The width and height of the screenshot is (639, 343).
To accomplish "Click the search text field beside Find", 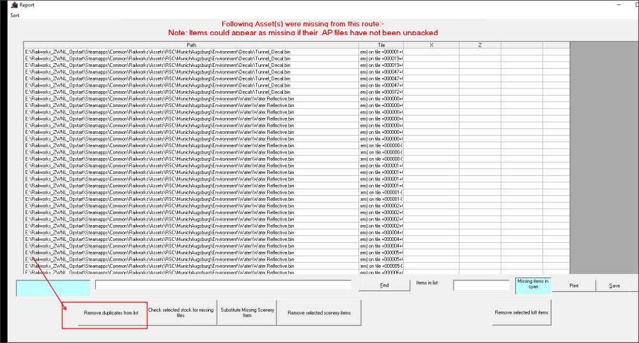I will click(223, 285).
